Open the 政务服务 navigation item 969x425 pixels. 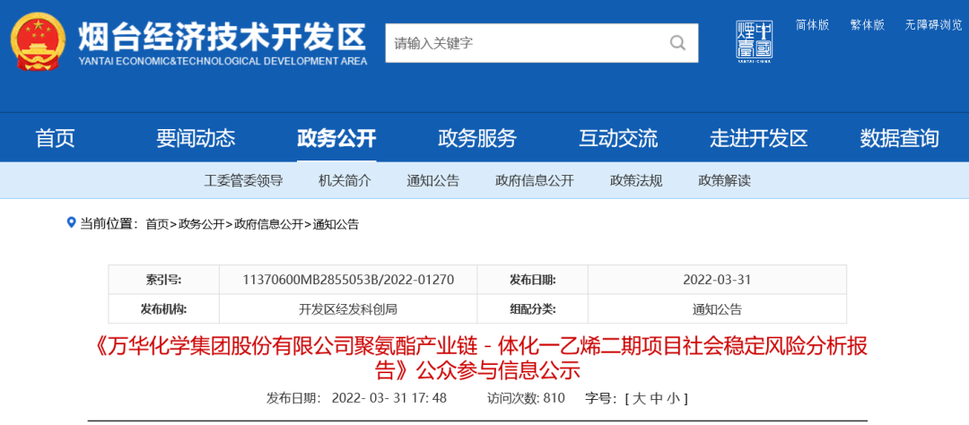click(x=477, y=138)
